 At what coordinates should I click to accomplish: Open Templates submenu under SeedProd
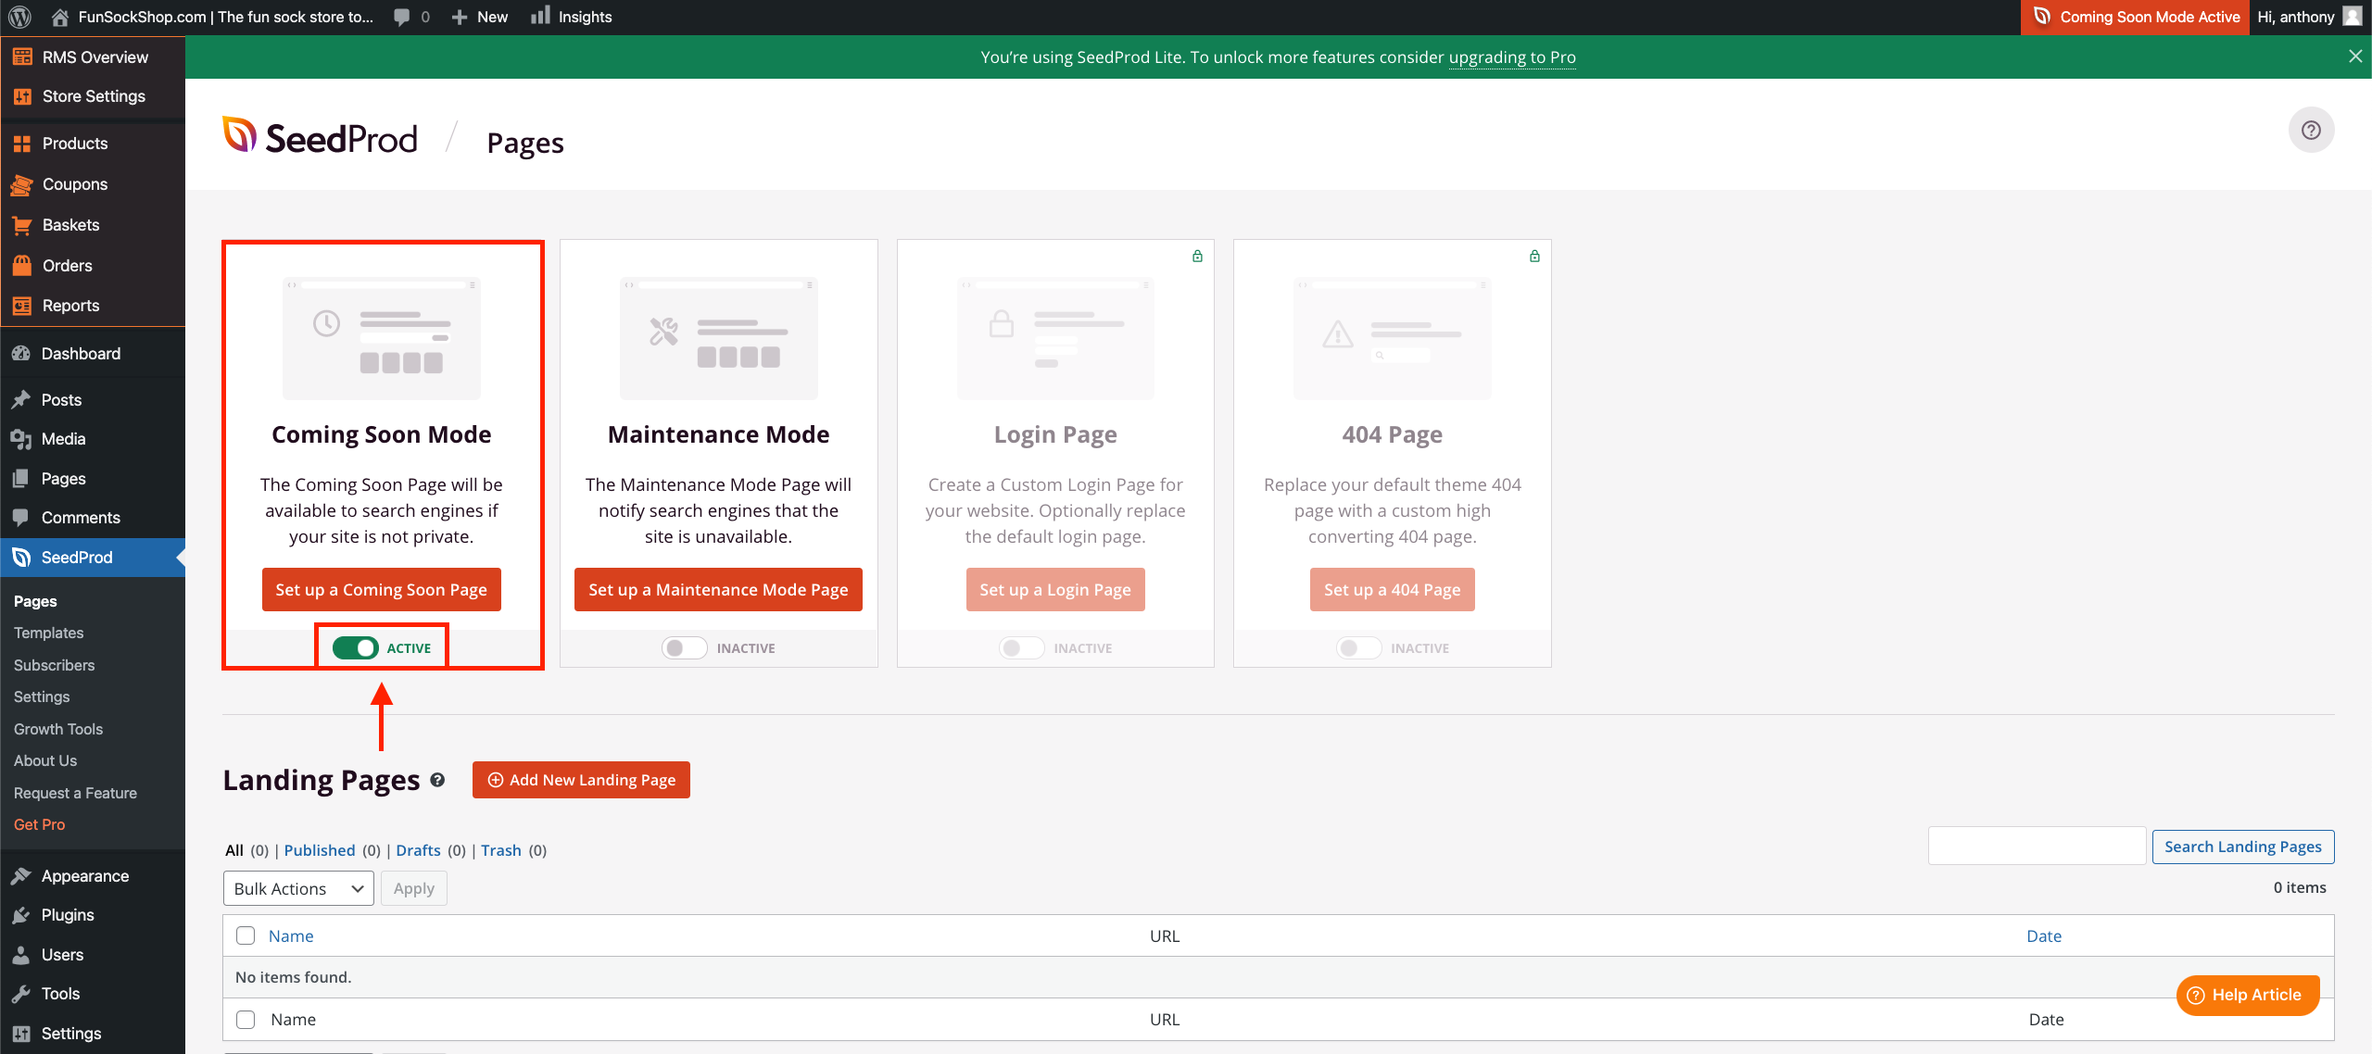pos(48,633)
